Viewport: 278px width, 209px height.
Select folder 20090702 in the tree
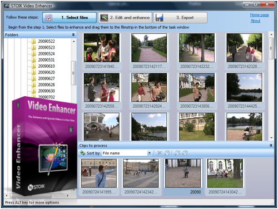(47, 97)
